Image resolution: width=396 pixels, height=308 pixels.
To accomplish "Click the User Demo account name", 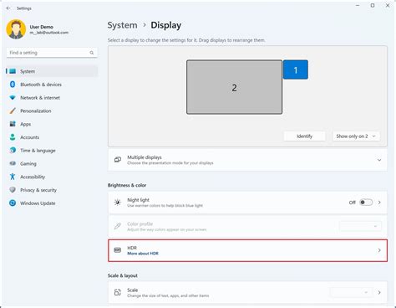I will point(42,27).
